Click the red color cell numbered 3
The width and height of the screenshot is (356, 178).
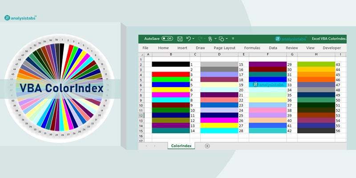[171, 74]
